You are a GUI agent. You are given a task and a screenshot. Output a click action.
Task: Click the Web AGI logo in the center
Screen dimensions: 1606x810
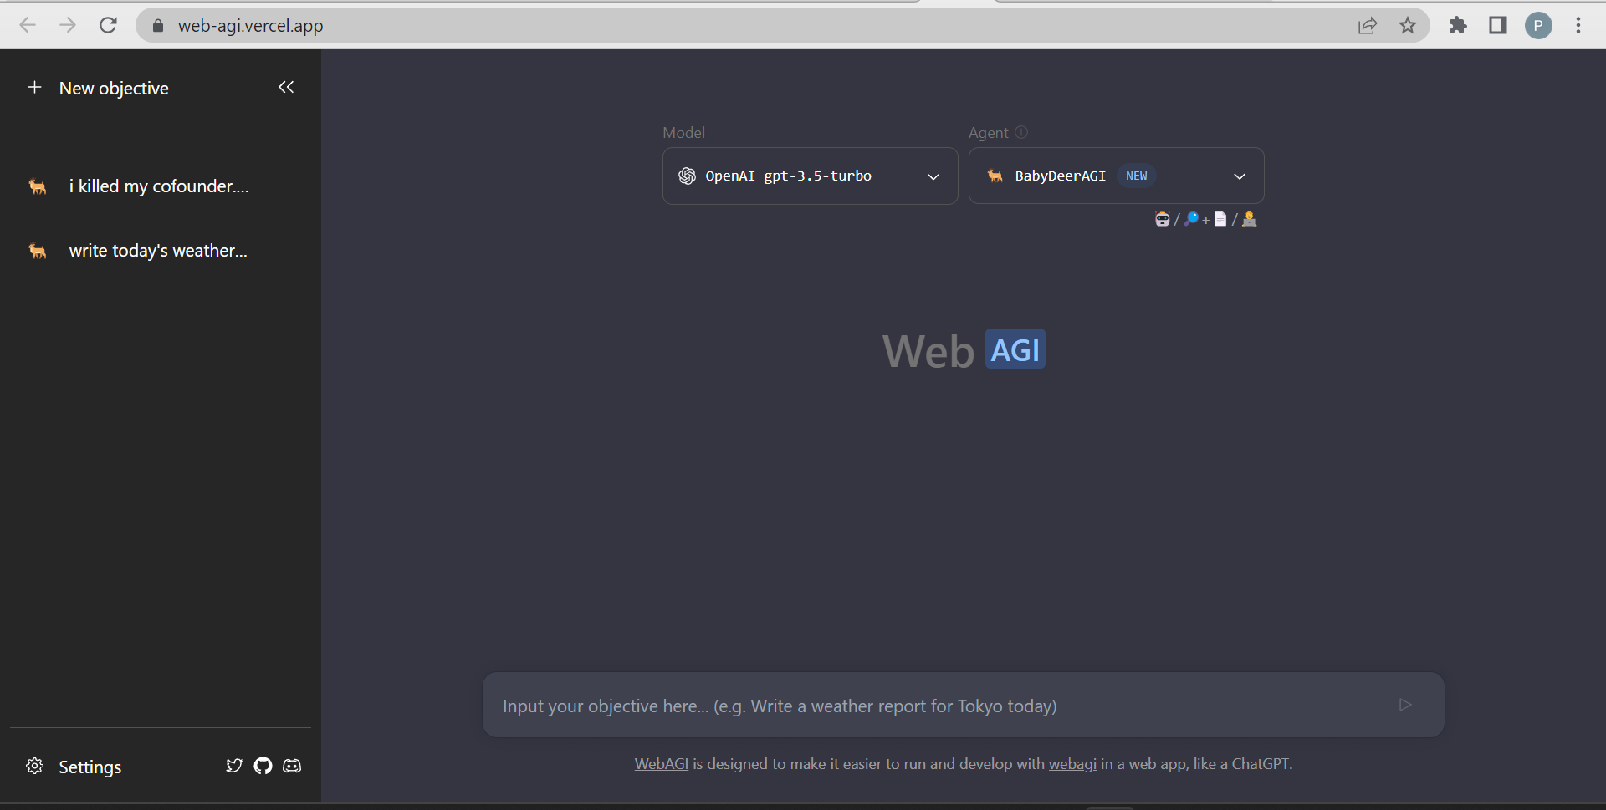[964, 350]
